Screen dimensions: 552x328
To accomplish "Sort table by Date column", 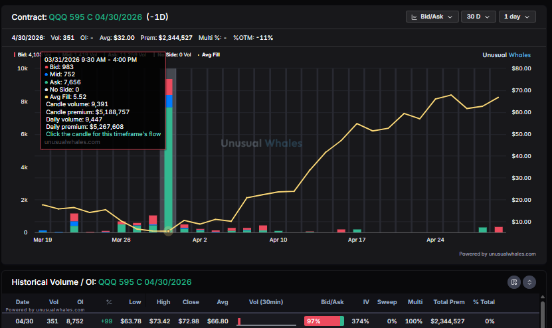I will (x=23, y=302).
